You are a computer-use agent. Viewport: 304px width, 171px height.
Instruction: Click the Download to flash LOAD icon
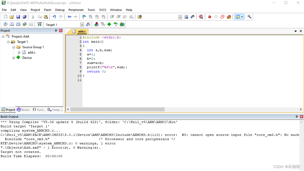pyautogui.click(x=39, y=24)
